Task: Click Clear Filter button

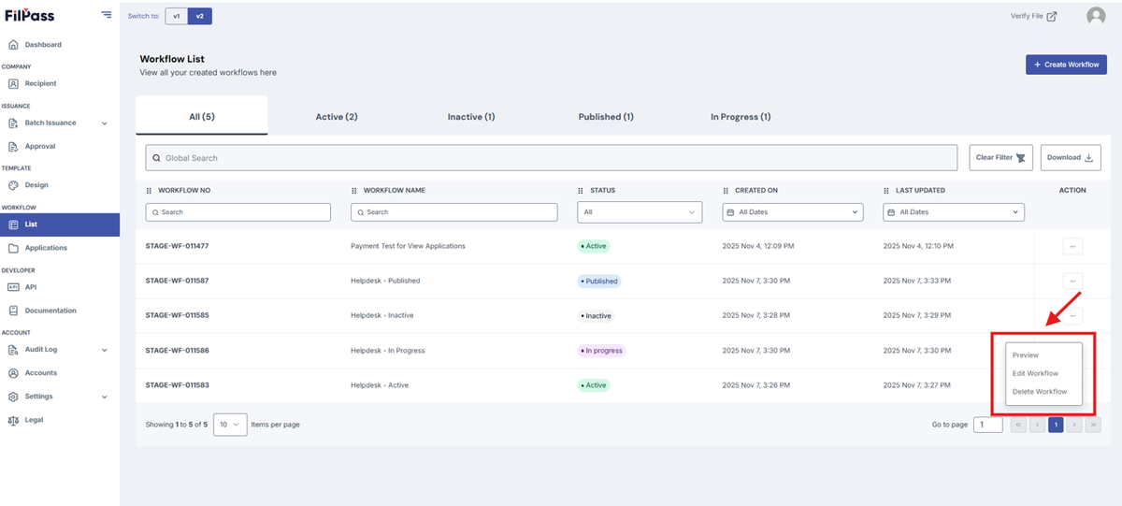Action: pyautogui.click(x=1000, y=157)
